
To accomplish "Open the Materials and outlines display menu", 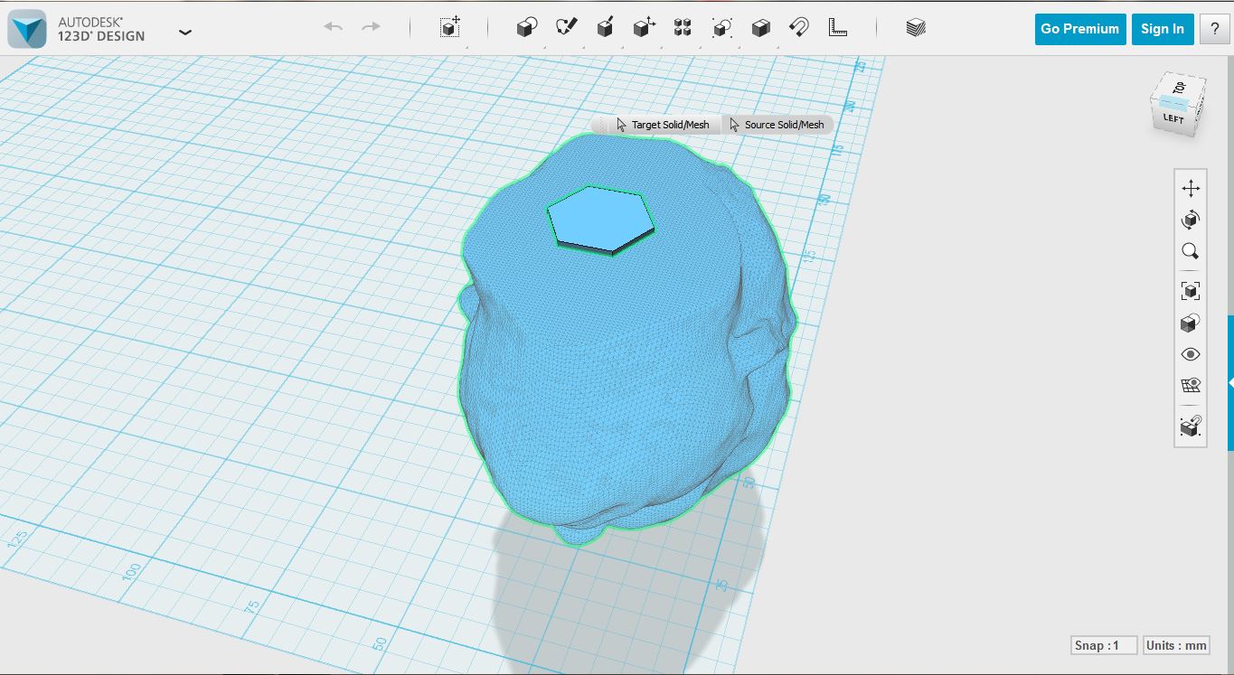I will [1191, 323].
